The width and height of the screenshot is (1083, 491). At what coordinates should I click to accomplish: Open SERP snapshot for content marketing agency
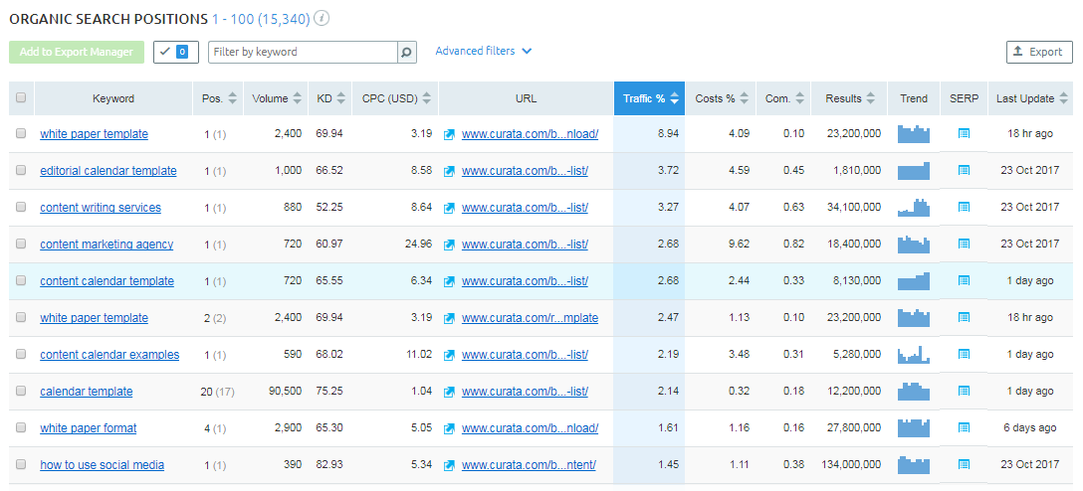[964, 245]
